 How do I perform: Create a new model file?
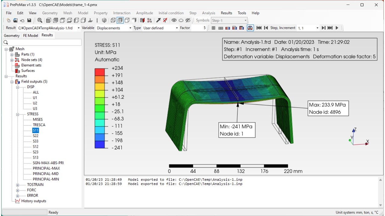pos(8,20)
